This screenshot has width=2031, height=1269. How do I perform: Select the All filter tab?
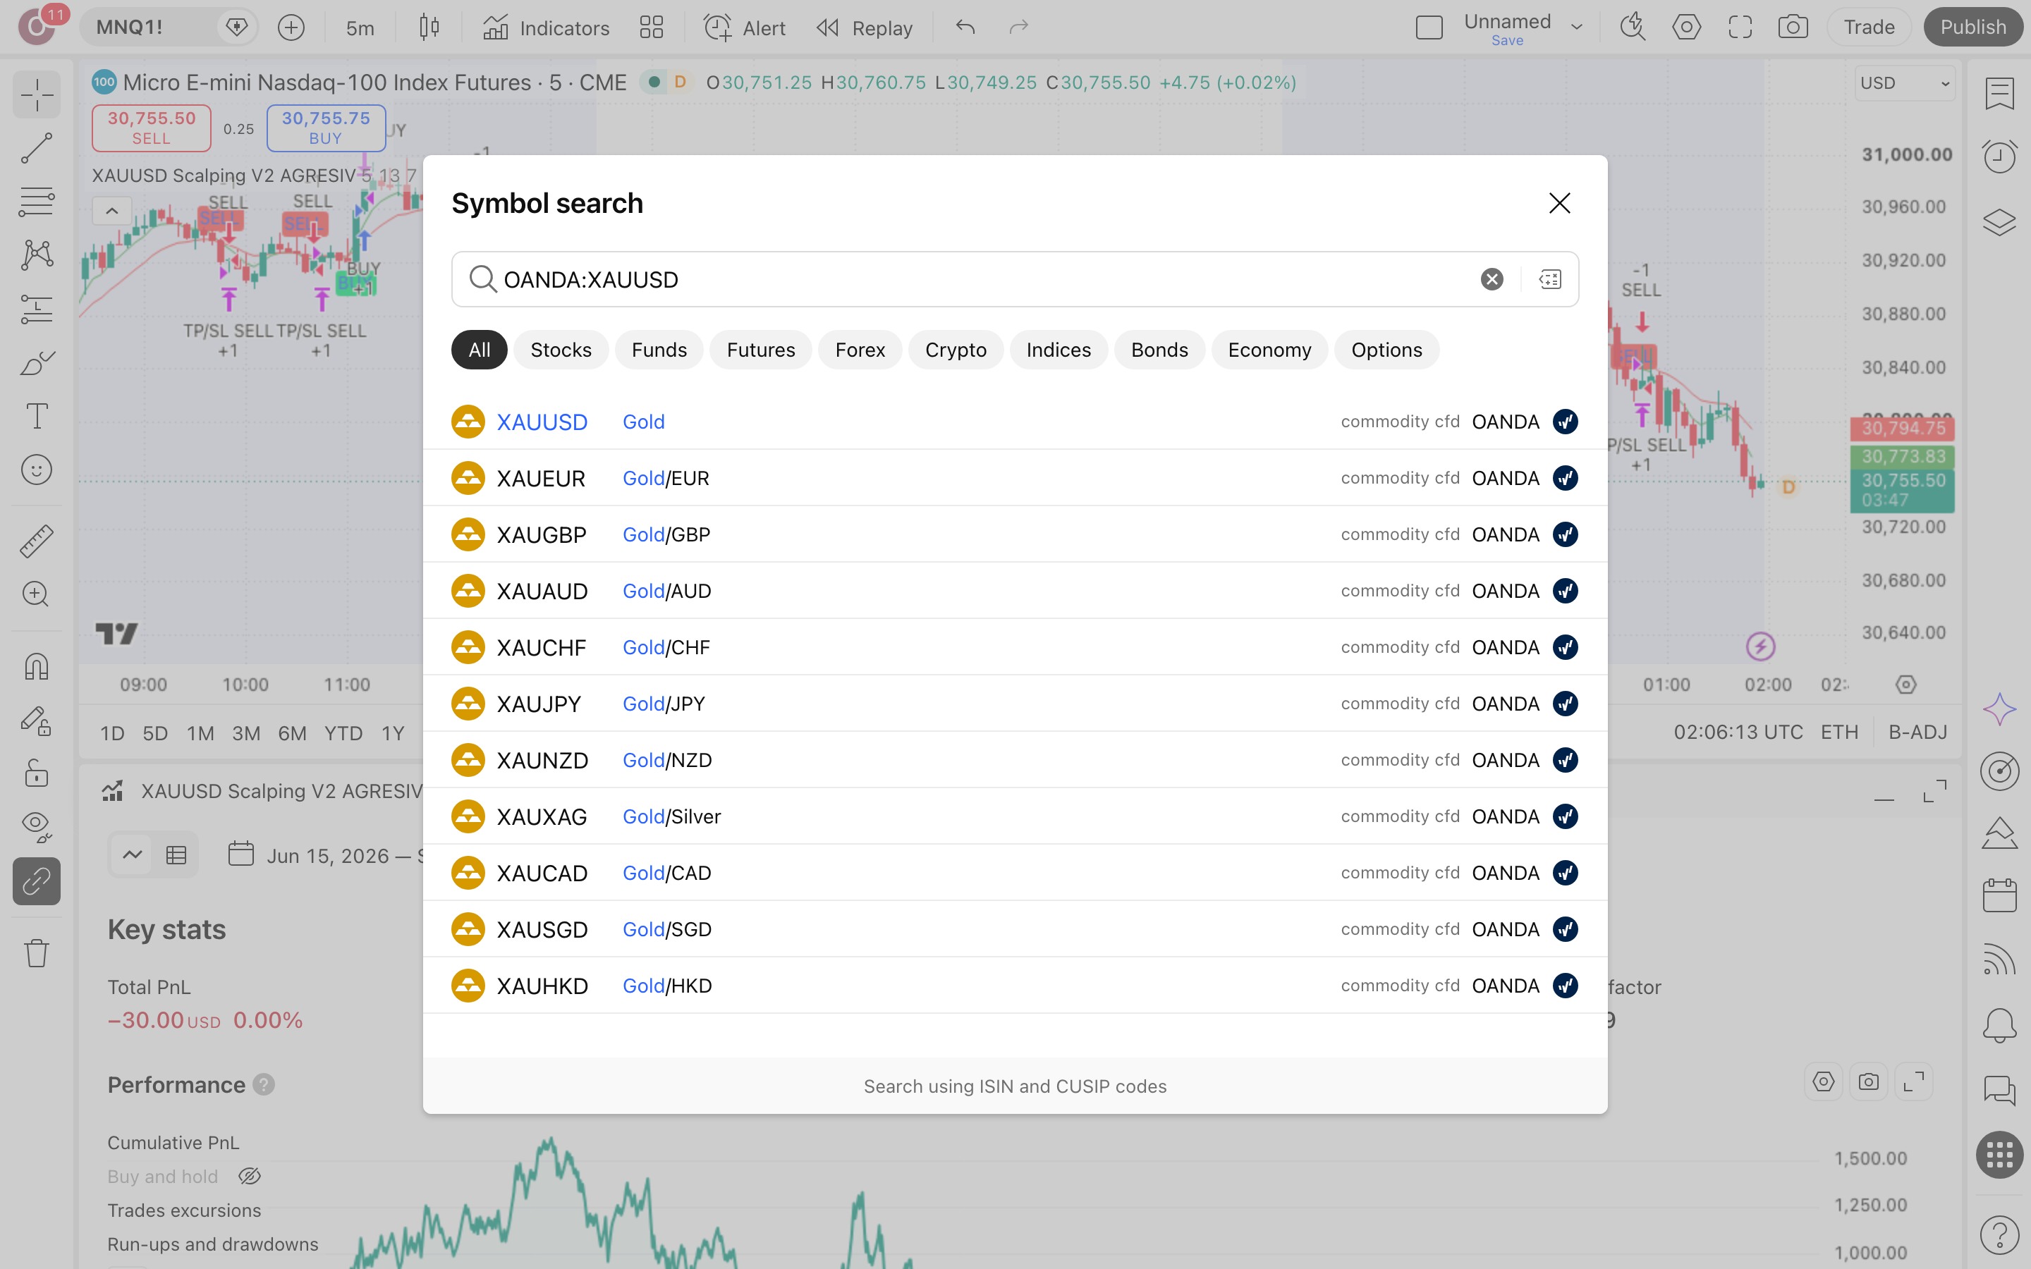click(x=480, y=350)
